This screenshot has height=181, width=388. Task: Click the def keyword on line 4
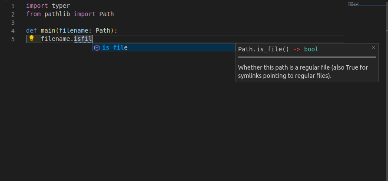(31, 31)
